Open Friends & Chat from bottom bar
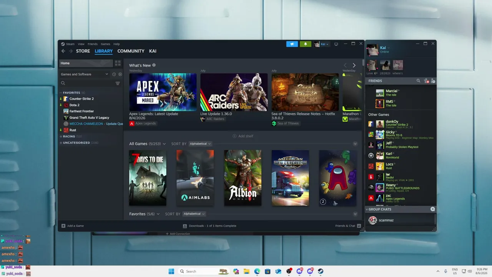 (348, 226)
